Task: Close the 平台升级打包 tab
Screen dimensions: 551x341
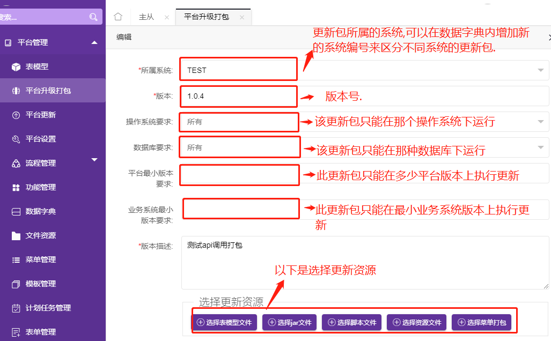Action: point(242,17)
